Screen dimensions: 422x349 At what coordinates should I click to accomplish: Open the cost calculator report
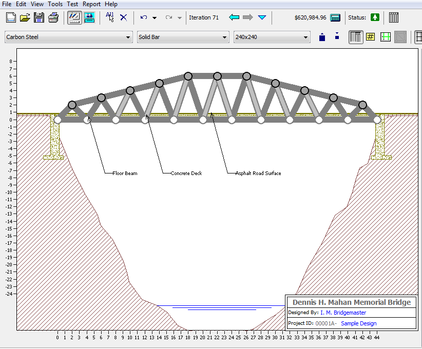coord(336,17)
